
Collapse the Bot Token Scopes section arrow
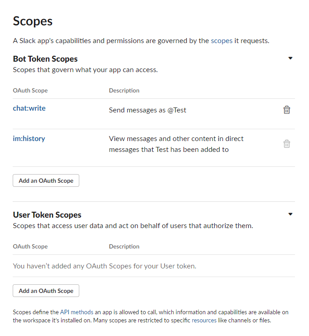(290, 58)
